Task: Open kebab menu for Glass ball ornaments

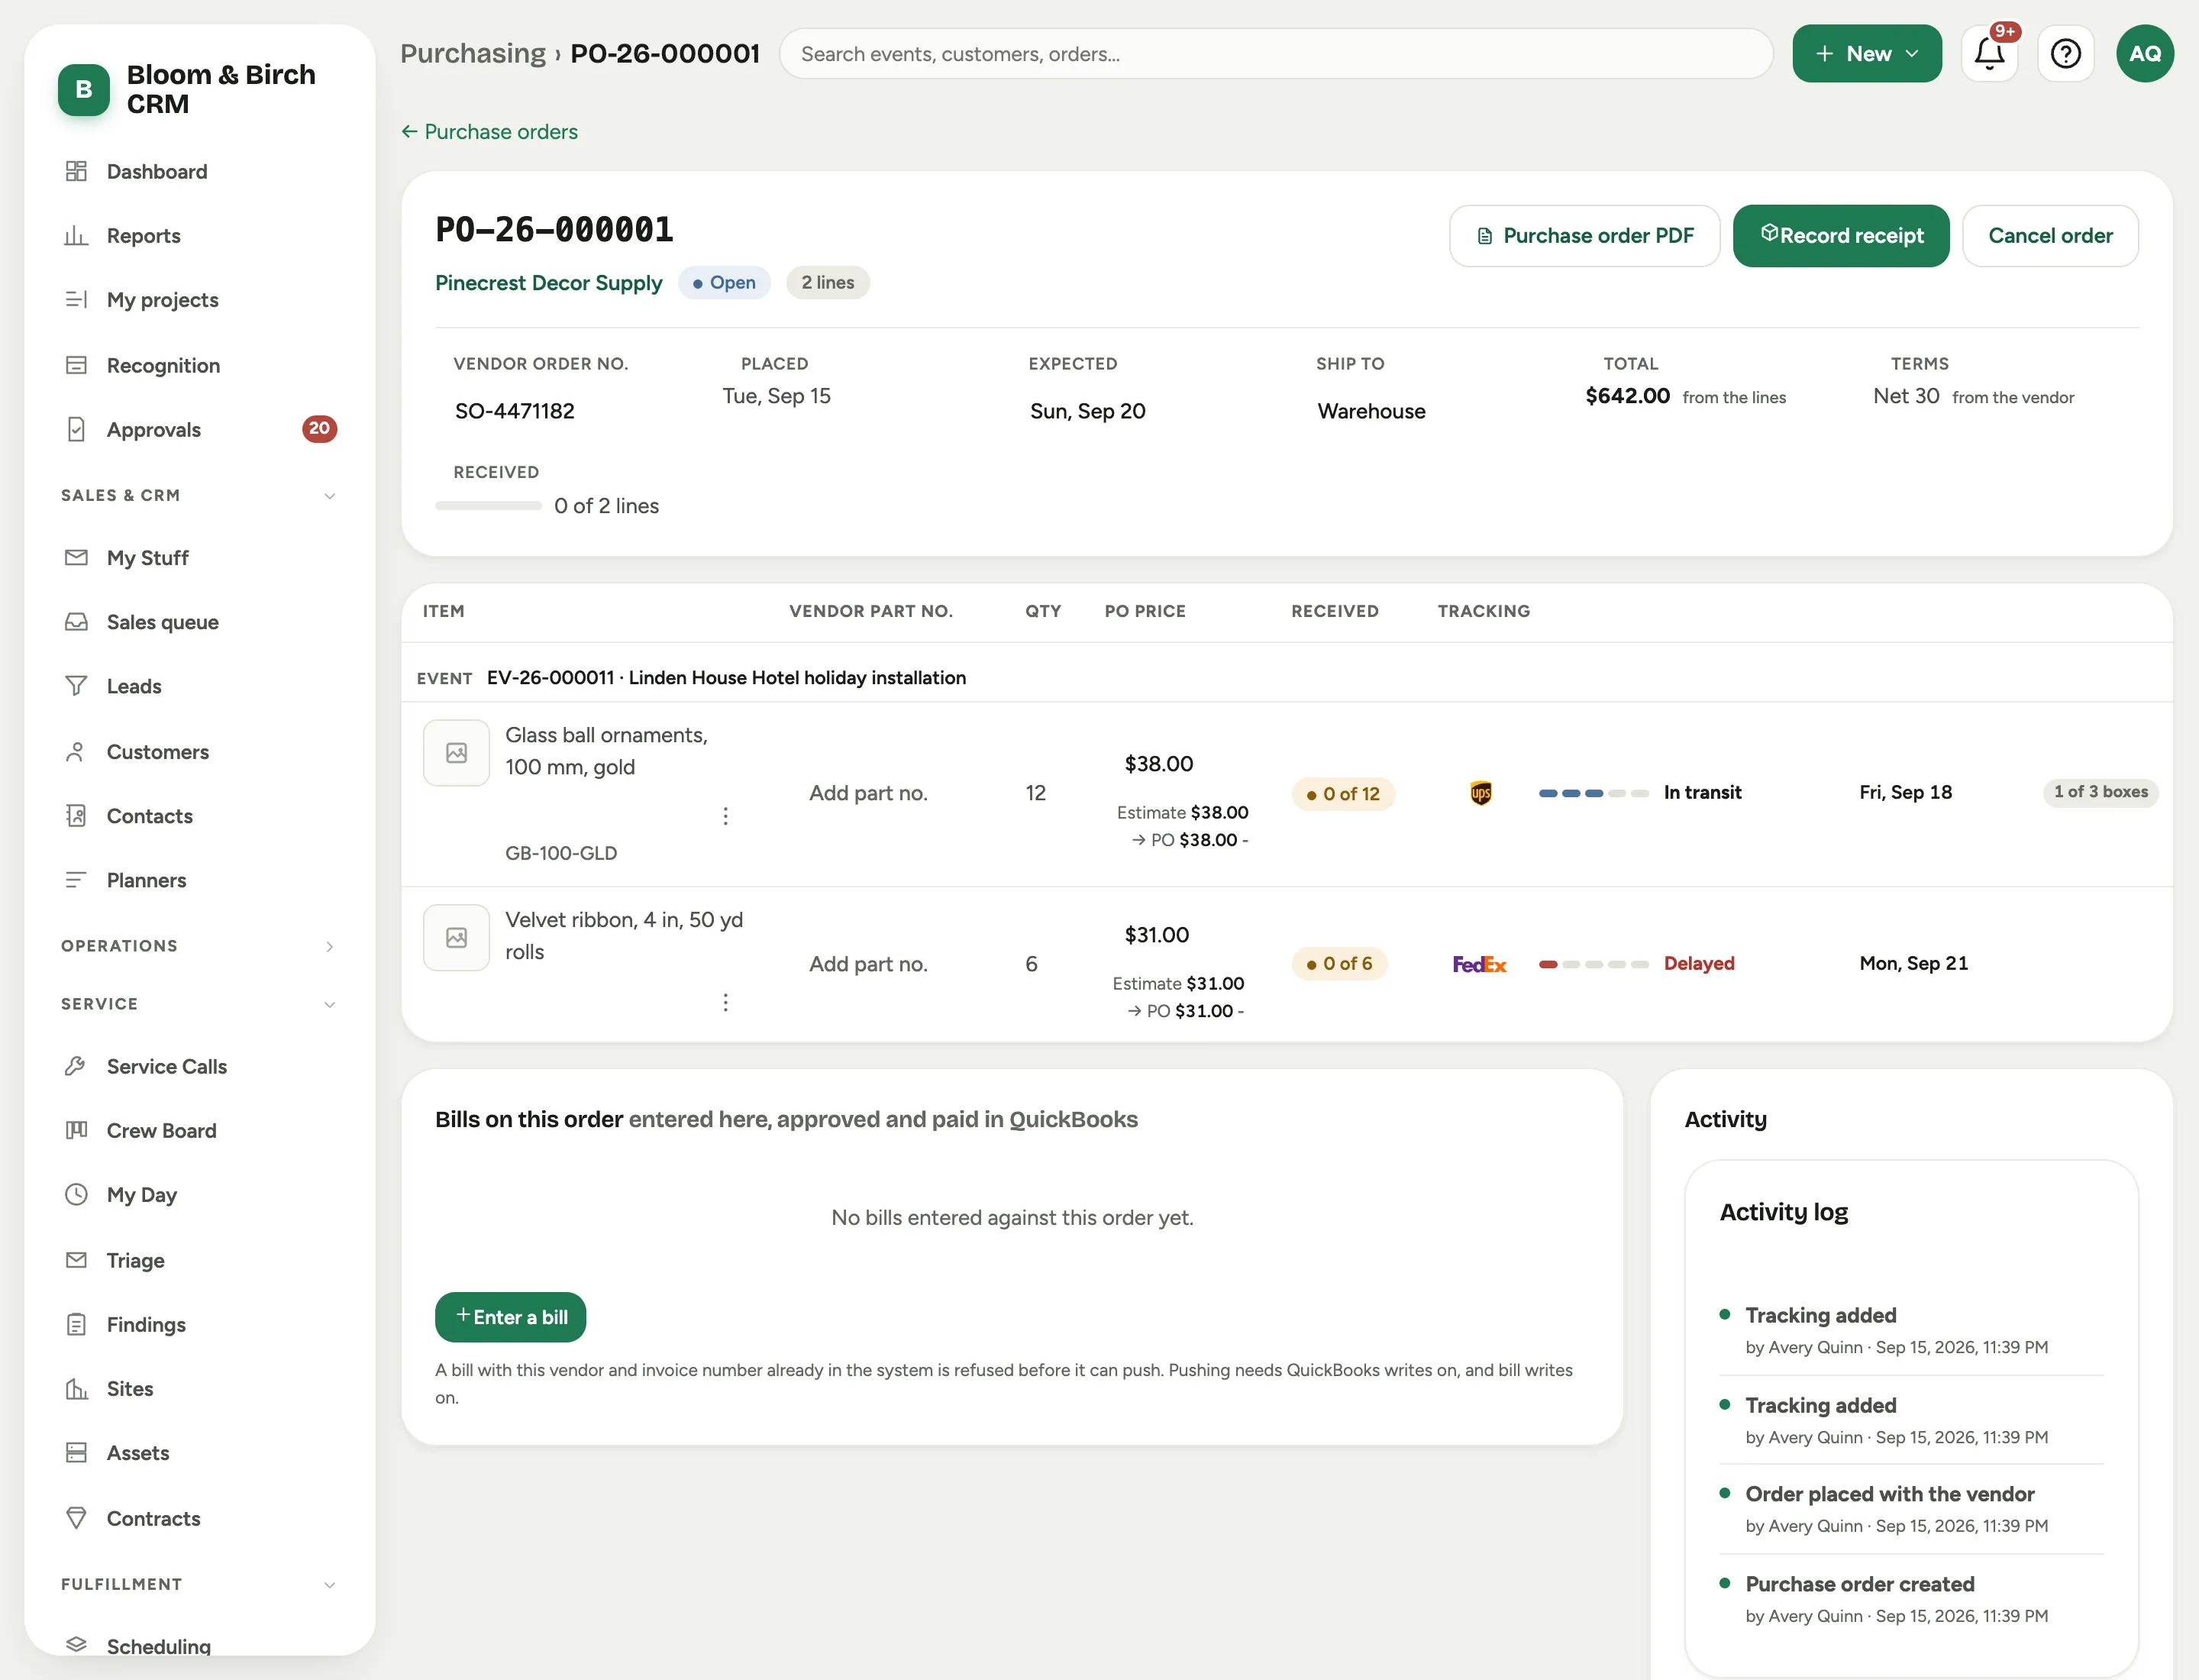Action: (725, 816)
